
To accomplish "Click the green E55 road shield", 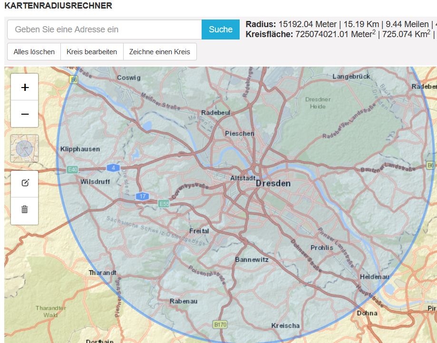I will coord(164,204).
